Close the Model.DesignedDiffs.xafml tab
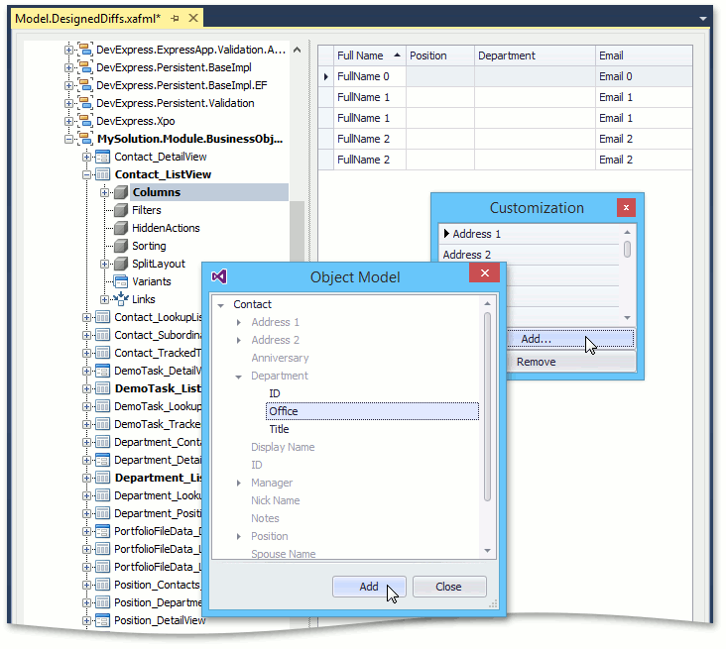Viewport: 726px width, 649px height. [x=193, y=18]
